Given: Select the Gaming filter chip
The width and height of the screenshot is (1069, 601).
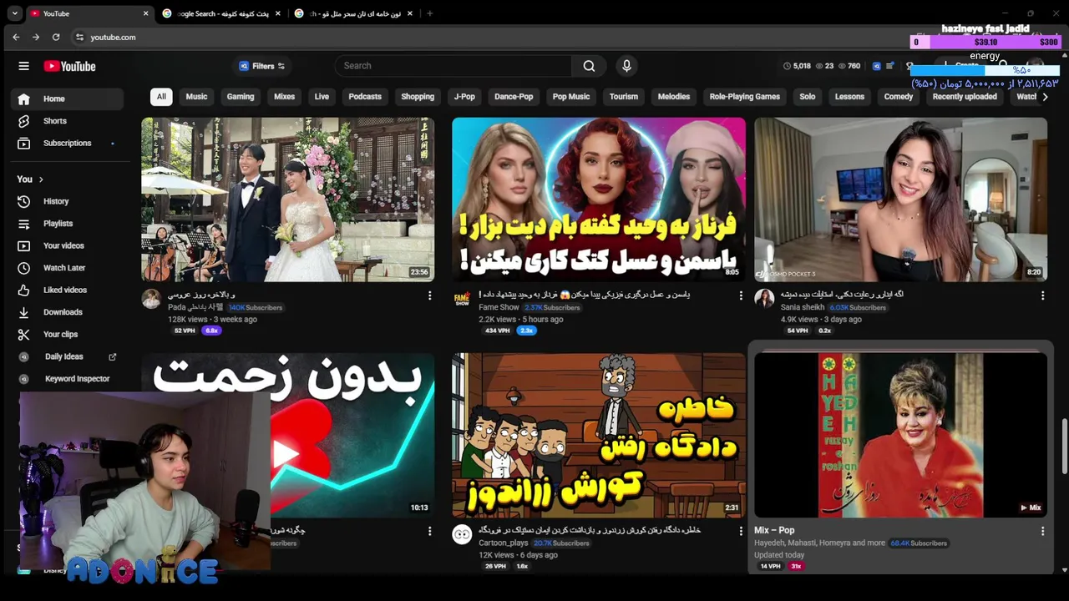Looking at the screenshot, I should tap(241, 97).
